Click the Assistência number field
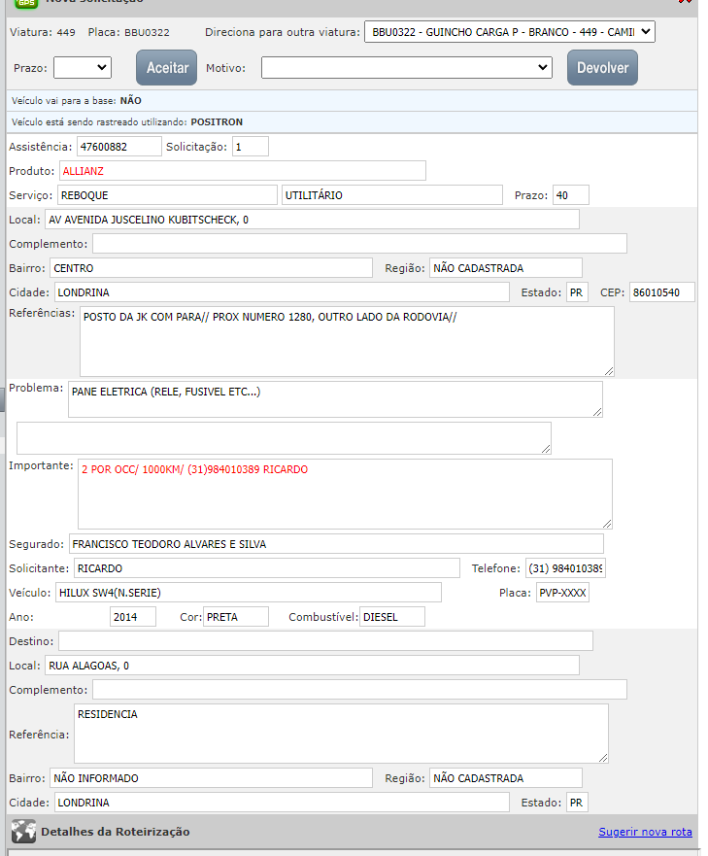Screen dimensions: 708x856 click(118, 147)
